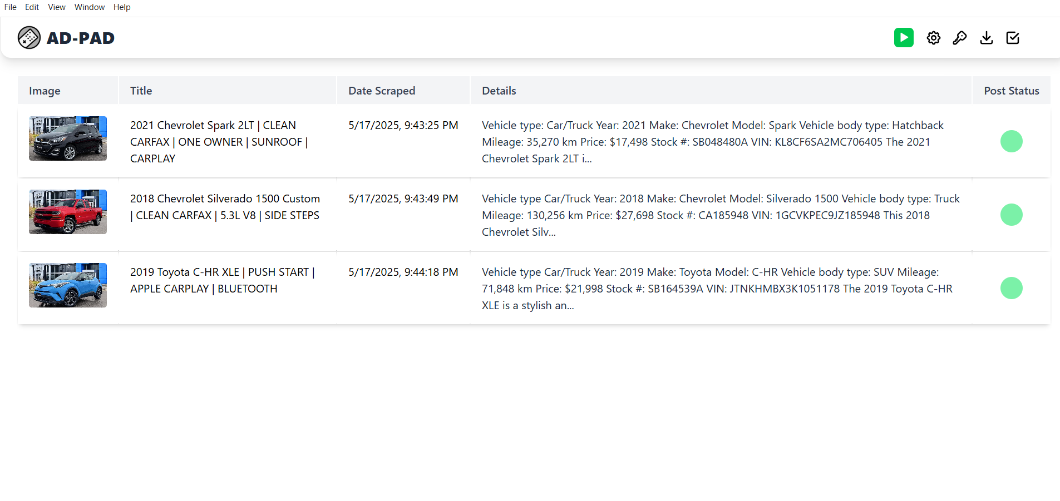Open the Edit menu
Screen dimensions: 1060x501
coord(32,7)
